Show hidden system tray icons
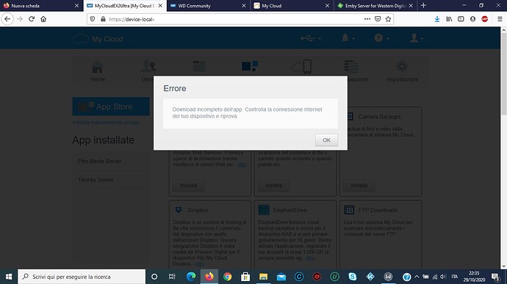The height and width of the screenshot is (284, 507). [417, 277]
